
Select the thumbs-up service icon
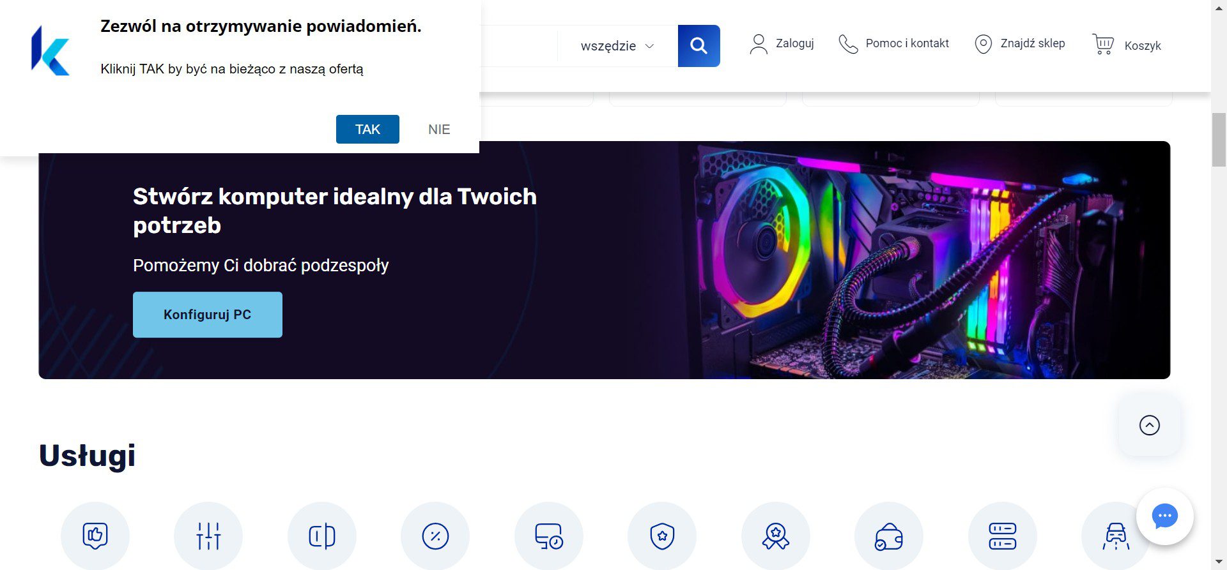pos(95,536)
